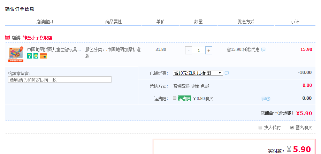Screen dimensions: 321x154
Task: Click the 商品属性 column header
Action: 113,22
